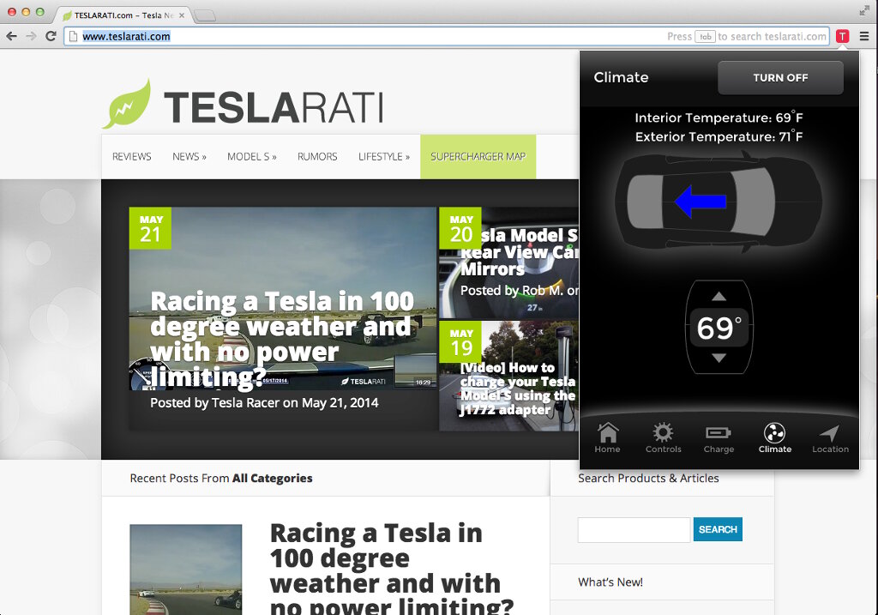This screenshot has width=878, height=615.
Task: Open the Tesla extension icon in toolbar
Action: tap(842, 36)
